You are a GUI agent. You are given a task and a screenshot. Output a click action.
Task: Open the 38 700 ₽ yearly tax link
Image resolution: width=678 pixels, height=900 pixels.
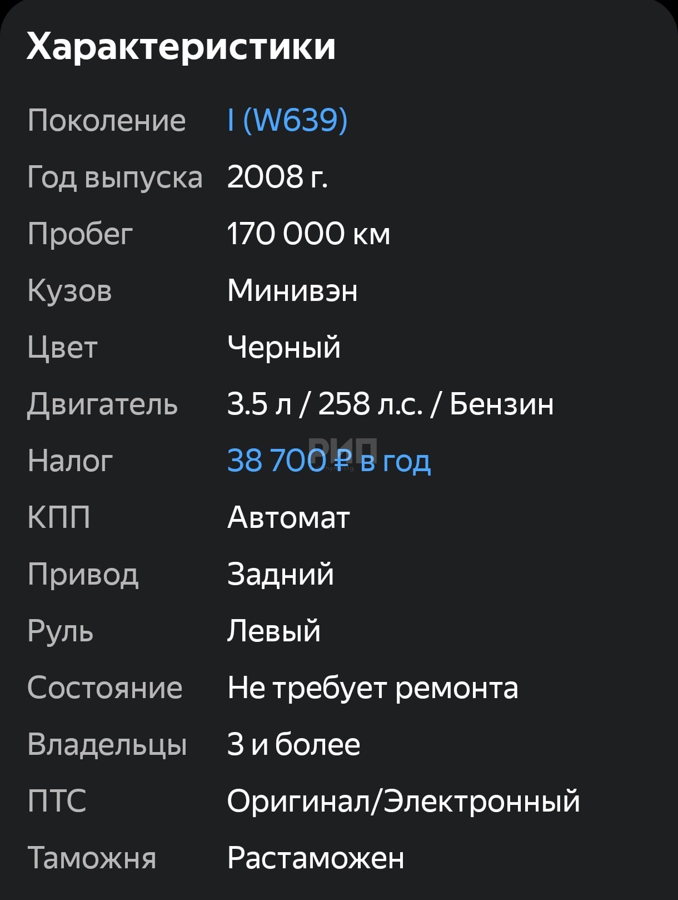click(x=328, y=461)
